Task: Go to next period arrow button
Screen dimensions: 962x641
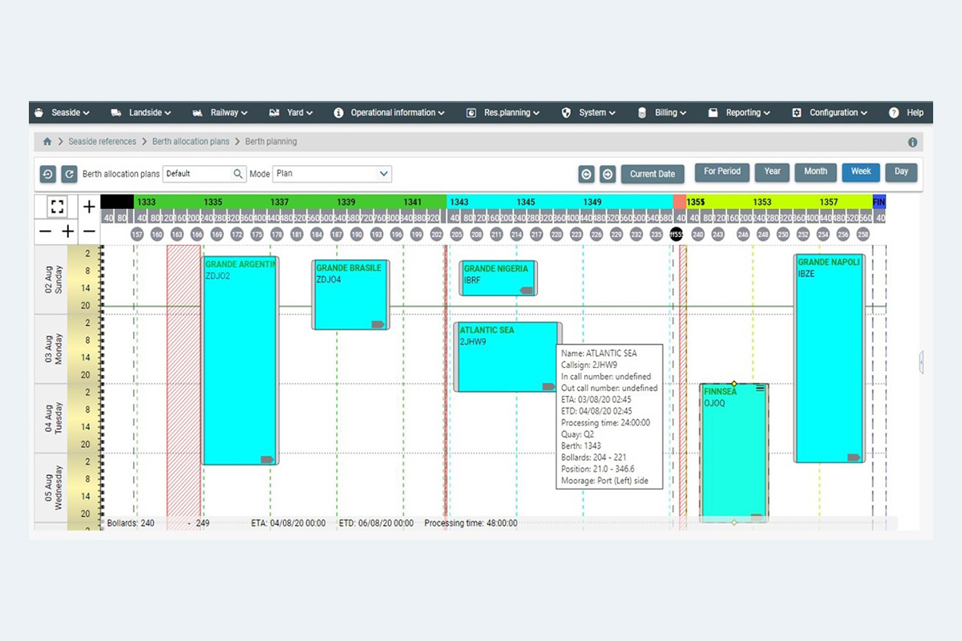Action: click(608, 174)
